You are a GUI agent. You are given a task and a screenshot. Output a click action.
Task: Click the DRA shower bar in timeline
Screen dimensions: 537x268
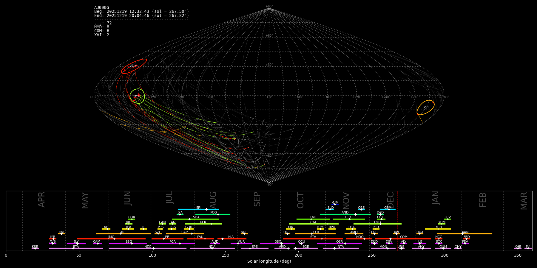point(290,229)
